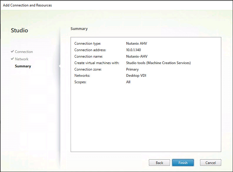Image resolution: width=233 pixels, height=172 pixels.
Task: Click the Create virtual machines with label
Action: tap(96, 63)
